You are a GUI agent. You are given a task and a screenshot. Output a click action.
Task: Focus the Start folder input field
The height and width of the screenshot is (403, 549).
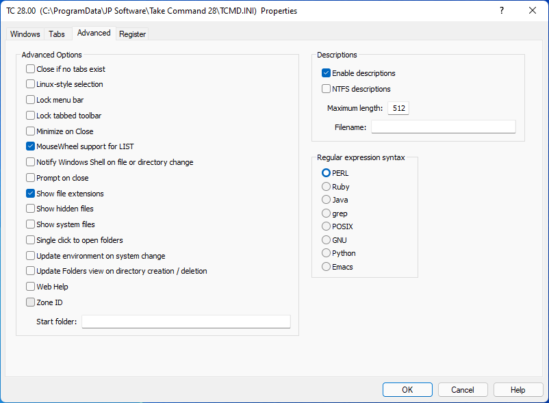[186, 322]
